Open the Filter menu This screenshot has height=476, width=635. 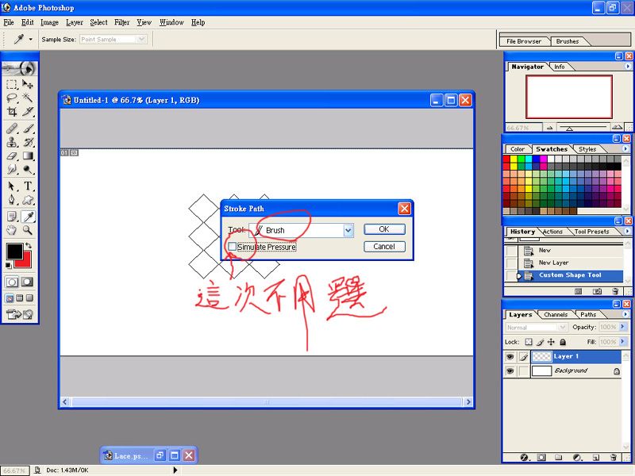pos(121,22)
